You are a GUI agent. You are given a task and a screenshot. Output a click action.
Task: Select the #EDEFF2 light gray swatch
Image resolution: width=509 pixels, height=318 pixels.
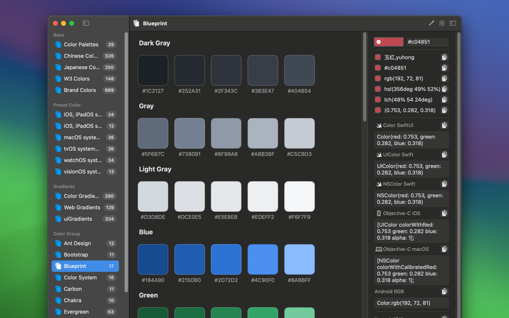[263, 196]
